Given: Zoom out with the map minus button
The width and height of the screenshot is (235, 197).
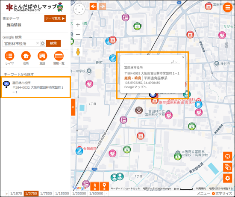Looking at the screenshot, I should click(x=78, y=34).
